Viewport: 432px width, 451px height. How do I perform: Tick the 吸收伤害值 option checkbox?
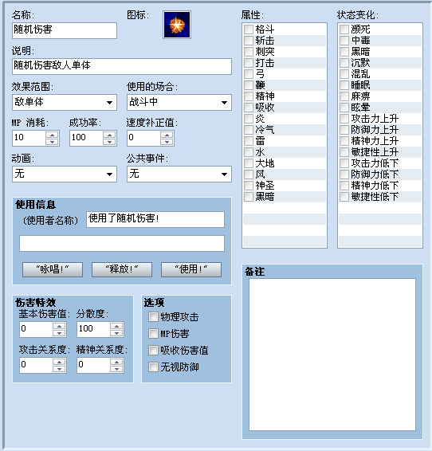tap(153, 351)
